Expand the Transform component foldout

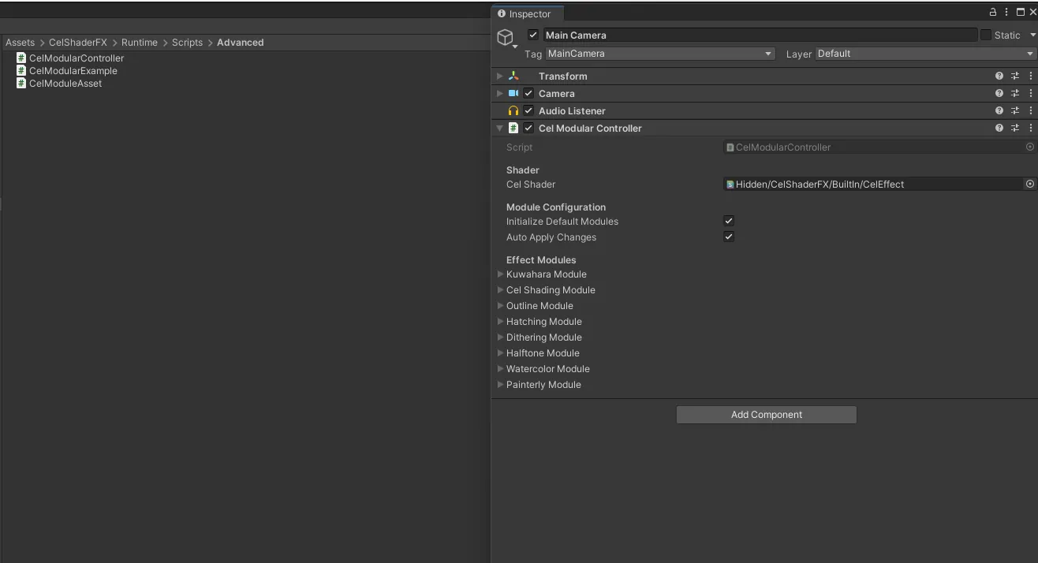[x=500, y=76]
